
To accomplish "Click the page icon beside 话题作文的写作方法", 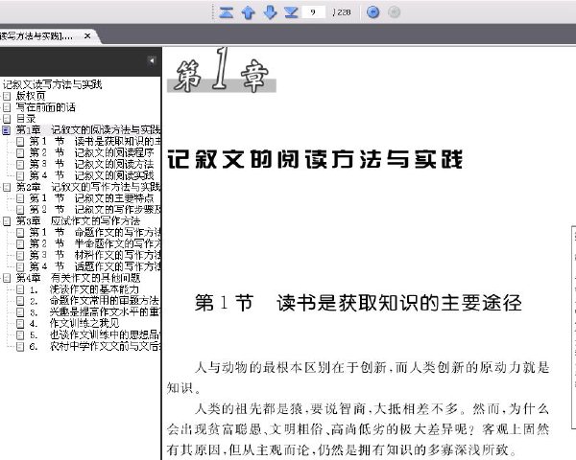I will (20, 266).
